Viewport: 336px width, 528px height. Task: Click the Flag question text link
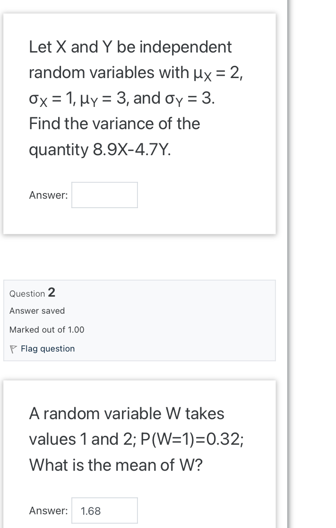47,349
